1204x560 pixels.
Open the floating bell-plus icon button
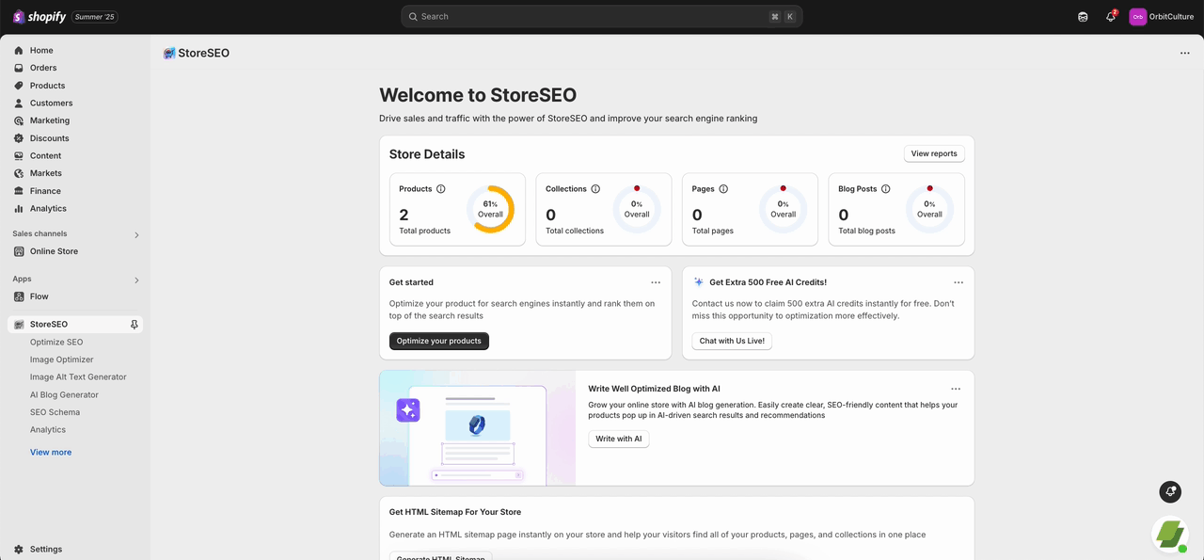point(1170,491)
